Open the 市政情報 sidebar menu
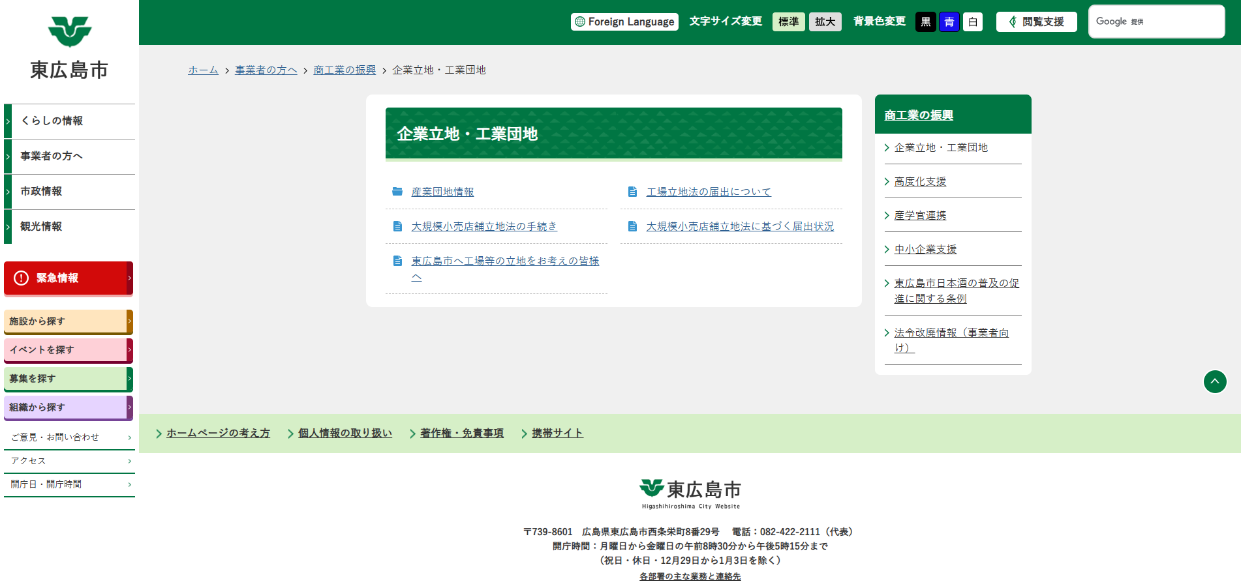The image size is (1241, 588). point(69,192)
